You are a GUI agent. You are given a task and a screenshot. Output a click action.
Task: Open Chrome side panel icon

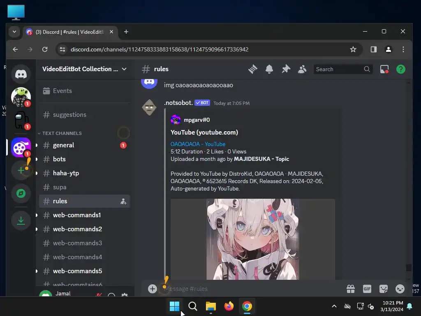[x=373, y=49]
